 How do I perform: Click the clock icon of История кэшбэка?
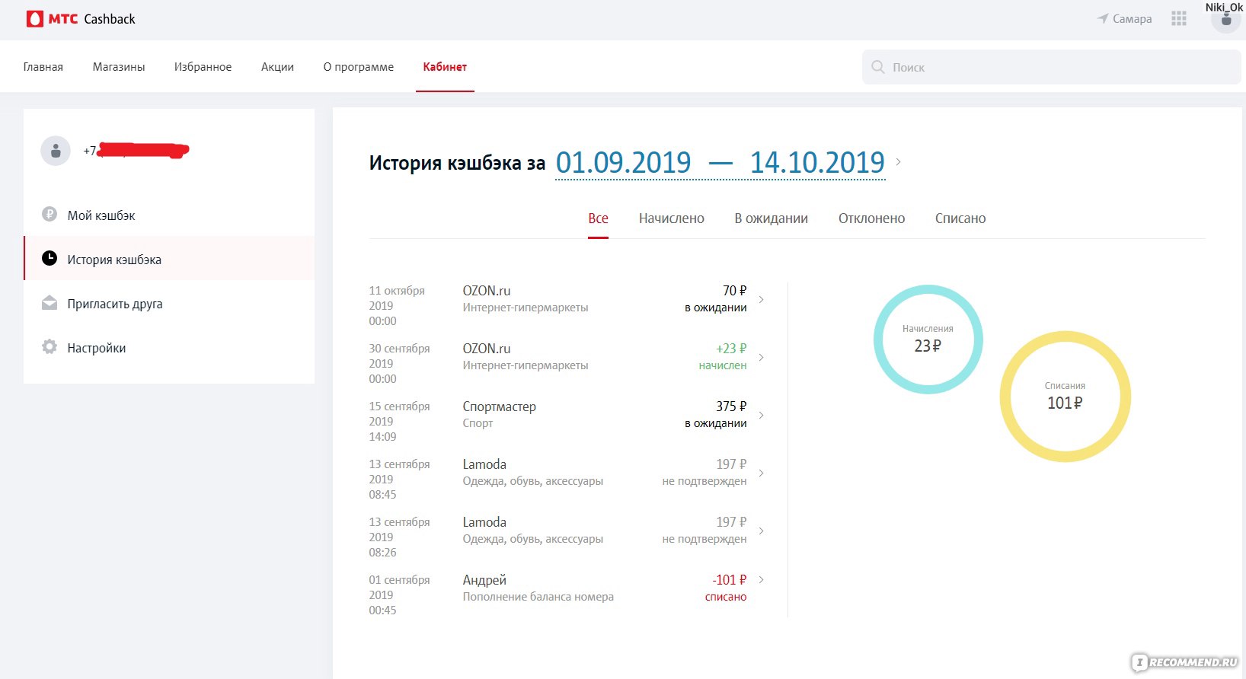point(50,258)
